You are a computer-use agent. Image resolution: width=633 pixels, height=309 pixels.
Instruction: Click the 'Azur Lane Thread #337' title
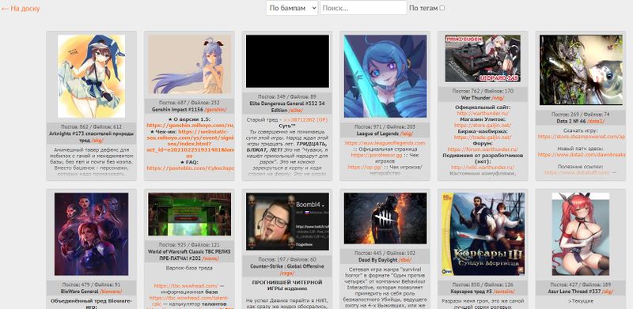point(574,292)
